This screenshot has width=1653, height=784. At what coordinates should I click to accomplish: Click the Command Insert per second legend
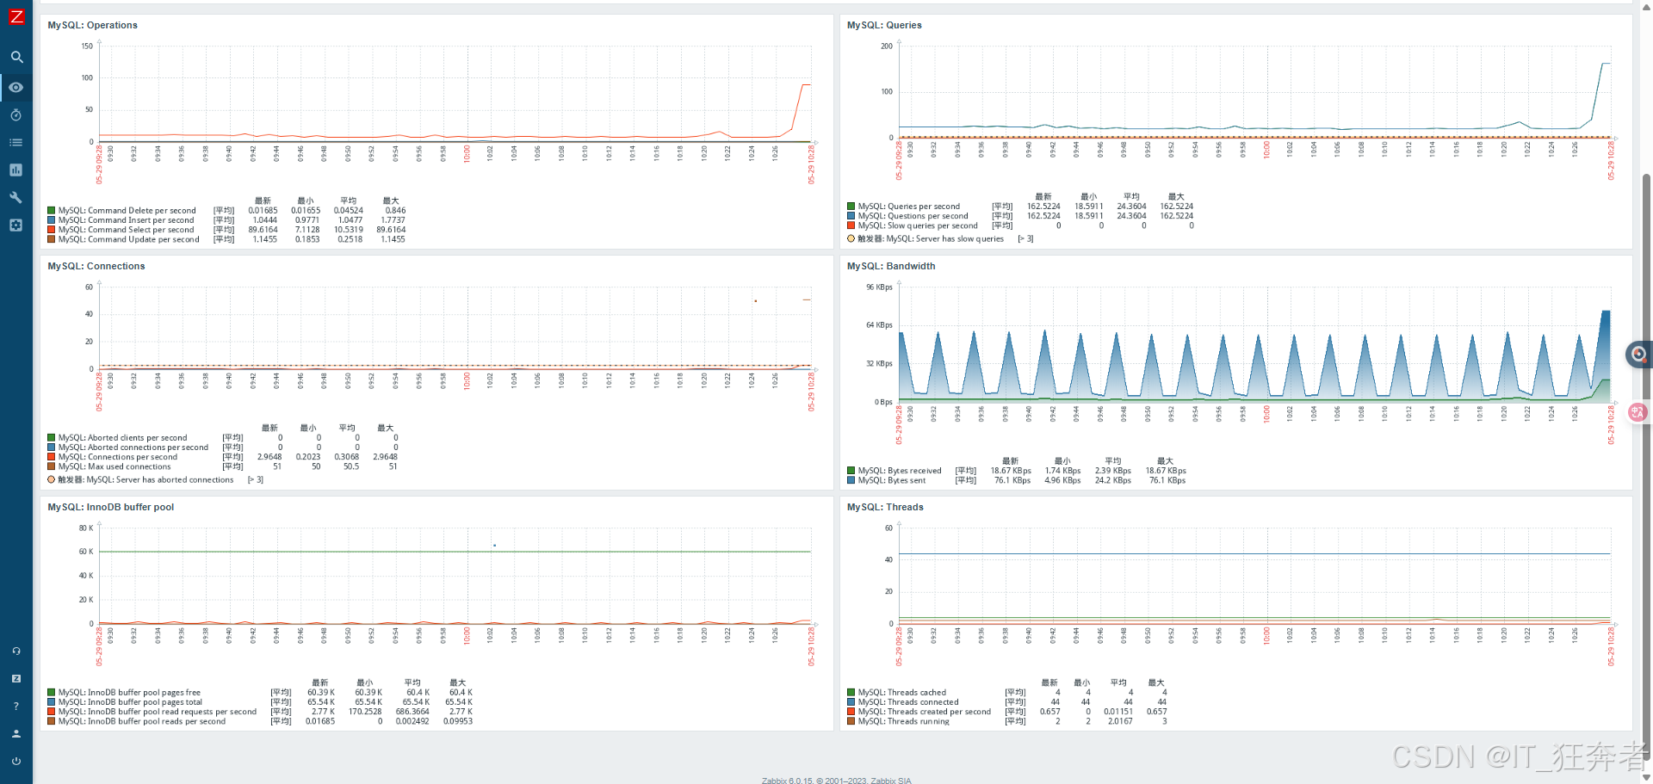(127, 220)
